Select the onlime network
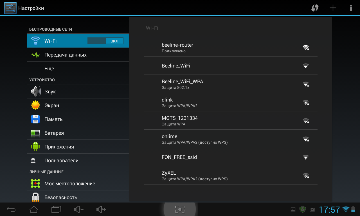The width and height of the screenshot is (360, 216). click(x=230, y=139)
